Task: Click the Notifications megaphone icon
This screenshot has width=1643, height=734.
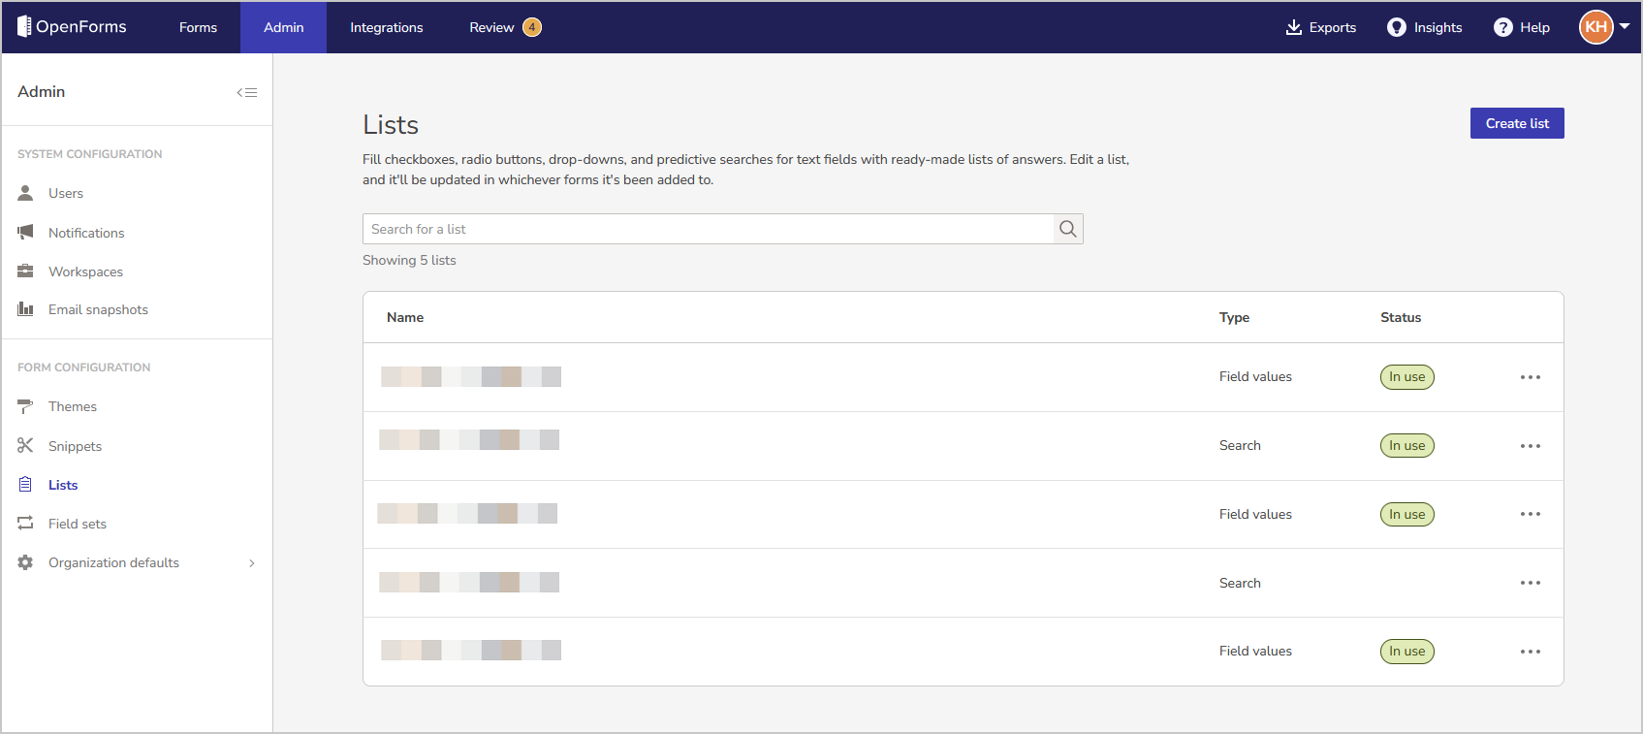Action: click(25, 233)
